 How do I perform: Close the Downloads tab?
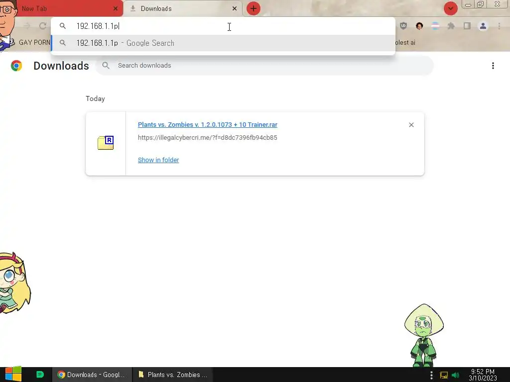click(235, 9)
